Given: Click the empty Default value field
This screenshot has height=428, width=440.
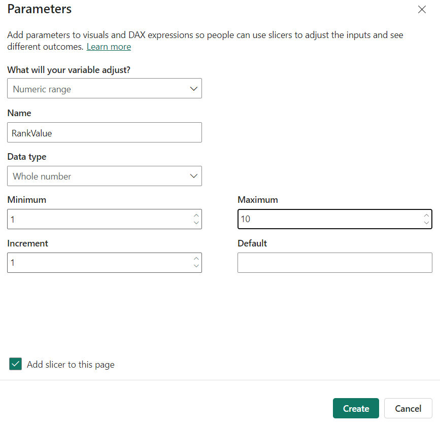Looking at the screenshot, I should click(x=334, y=263).
